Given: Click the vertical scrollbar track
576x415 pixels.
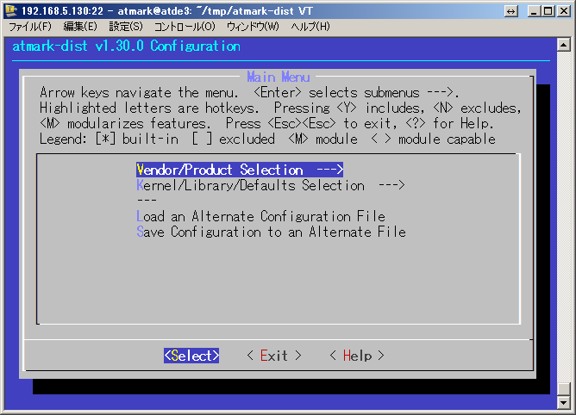Looking at the screenshot, I should (564, 216).
